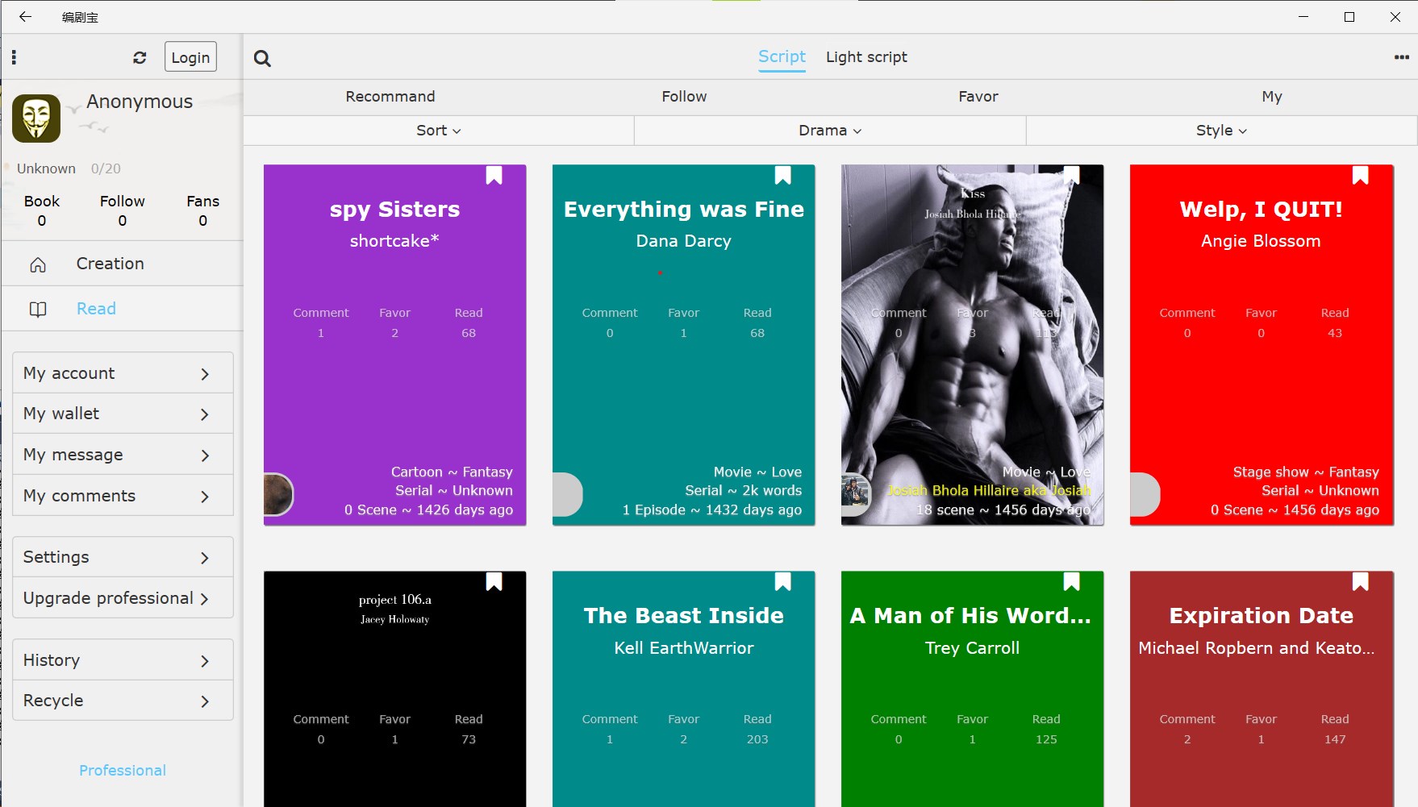Click the Everything was Fine author avatar
The width and height of the screenshot is (1418, 807).
point(567,494)
